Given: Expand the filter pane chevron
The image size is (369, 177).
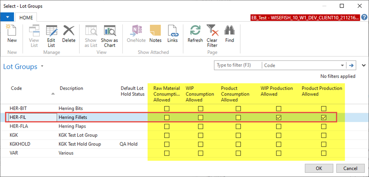Looking at the screenshot, I should pyautogui.click(x=364, y=65).
